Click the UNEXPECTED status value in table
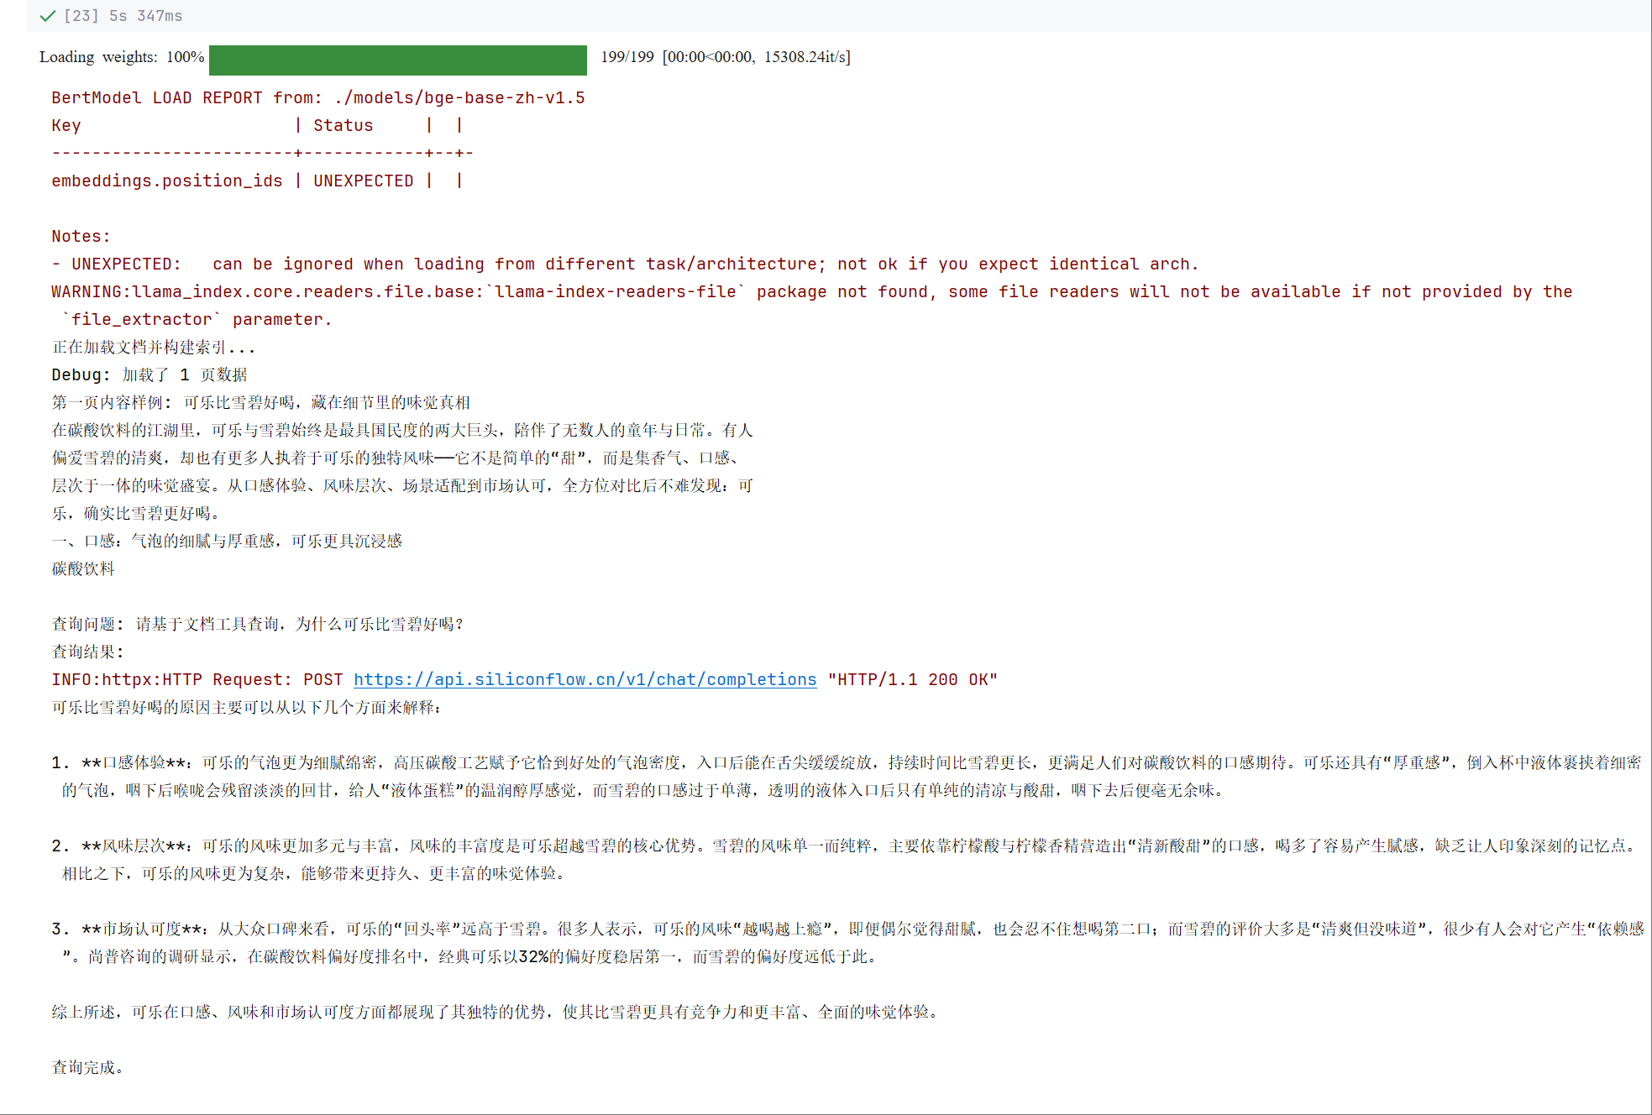Viewport: 1652px width, 1115px height. coord(363,181)
